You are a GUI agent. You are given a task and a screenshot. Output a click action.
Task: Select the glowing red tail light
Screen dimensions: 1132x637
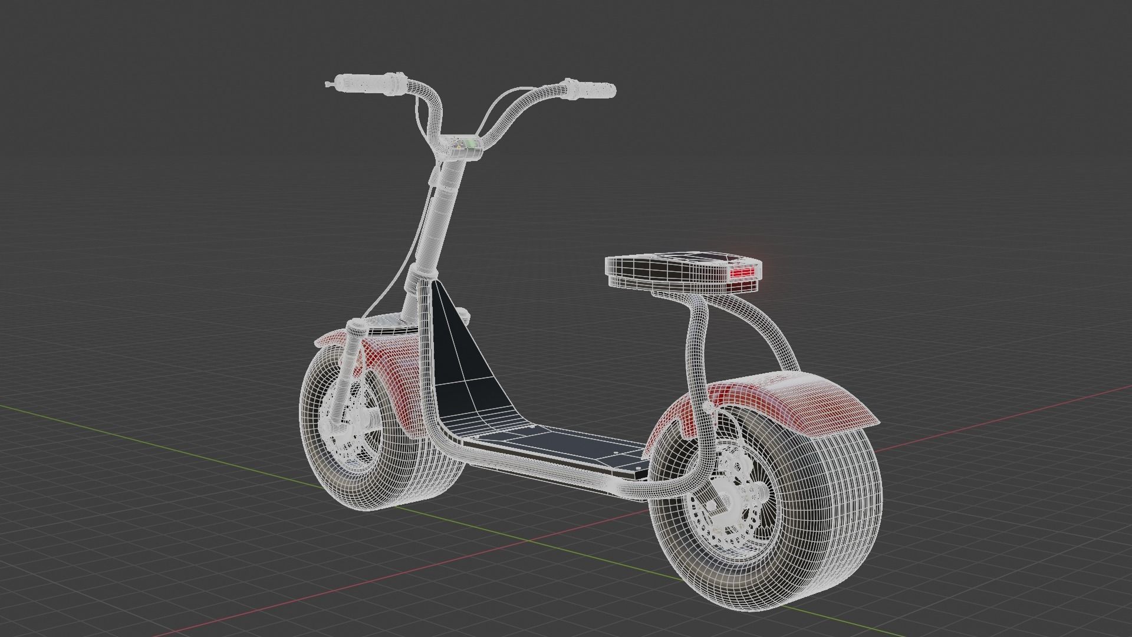(744, 273)
